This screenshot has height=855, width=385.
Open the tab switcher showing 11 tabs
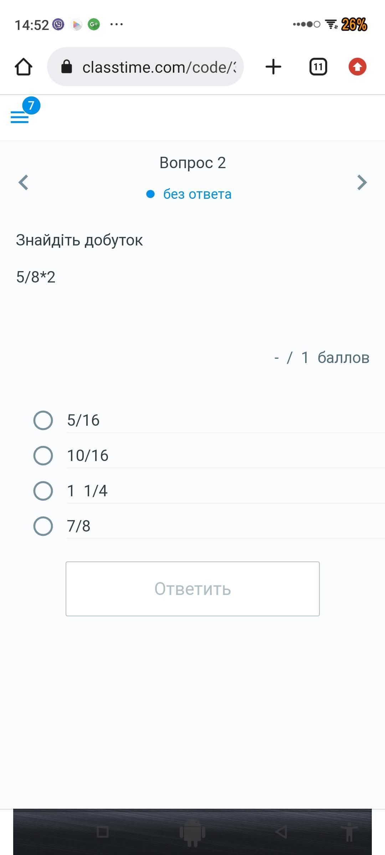pos(318,67)
